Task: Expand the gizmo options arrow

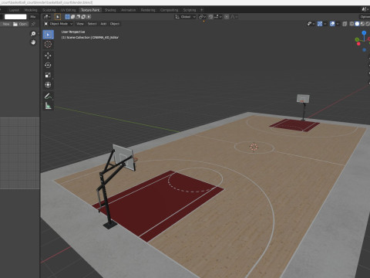Action: (325, 24)
